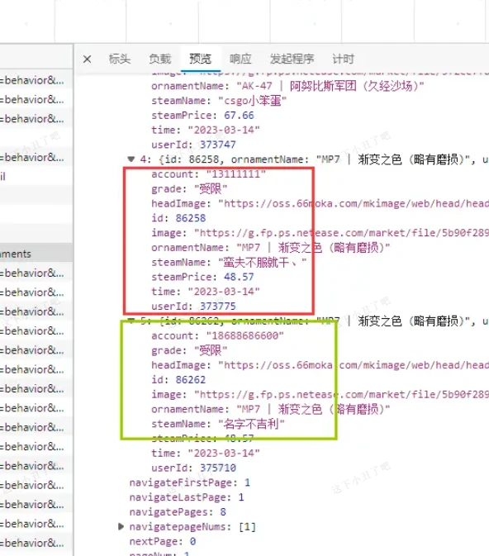Click the account value "18688686600"

tap(244, 335)
